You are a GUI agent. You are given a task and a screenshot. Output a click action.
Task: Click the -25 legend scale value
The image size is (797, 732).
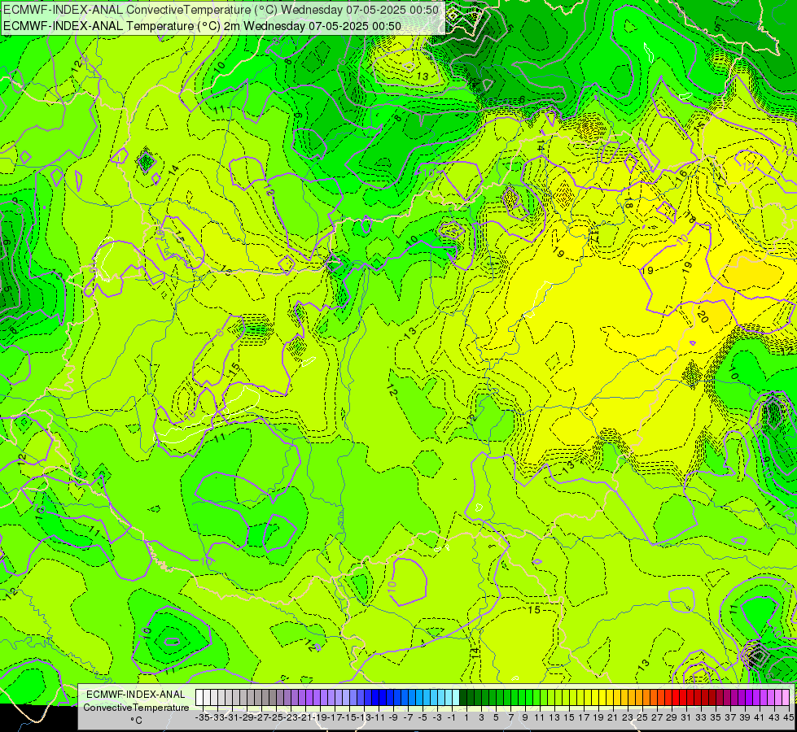click(276, 718)
